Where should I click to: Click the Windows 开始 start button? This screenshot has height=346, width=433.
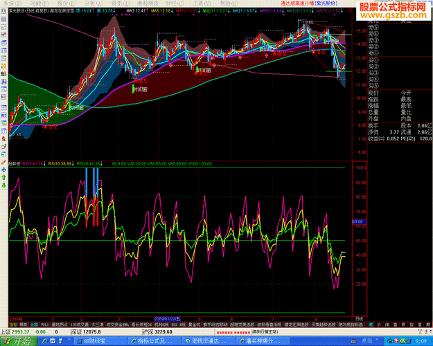click(x=18, y=341)
